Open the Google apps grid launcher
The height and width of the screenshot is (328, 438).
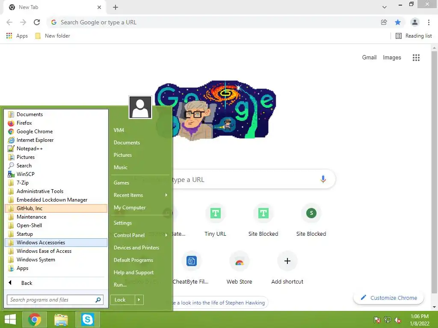[416, 58]
